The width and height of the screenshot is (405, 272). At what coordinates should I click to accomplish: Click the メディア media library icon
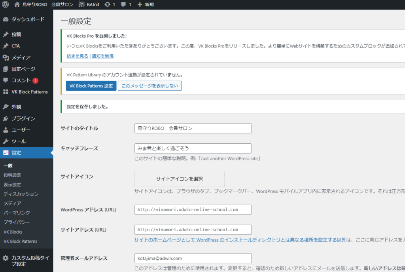click(x=6, y=58)
